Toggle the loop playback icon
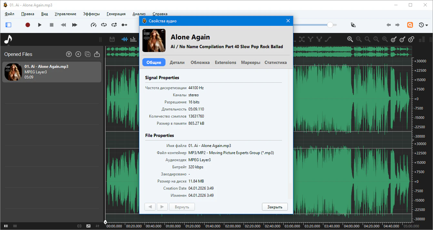This screenshot has height=230, width=433. 104,25
